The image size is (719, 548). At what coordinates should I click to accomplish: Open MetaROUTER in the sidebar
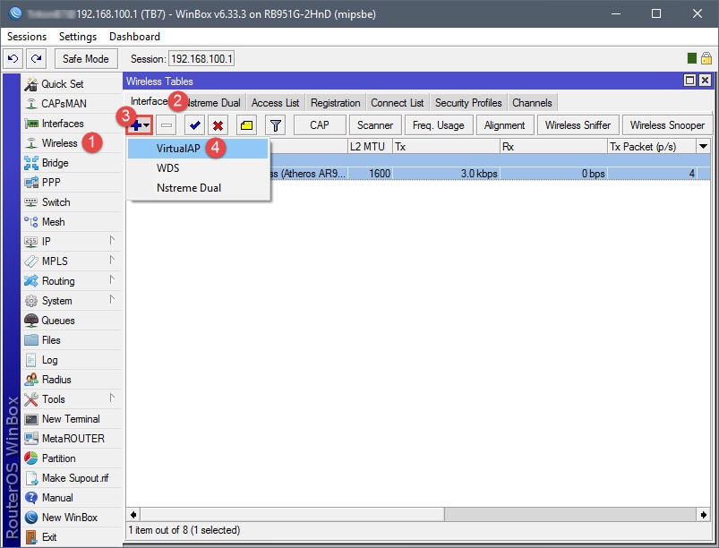click(72, 439)
